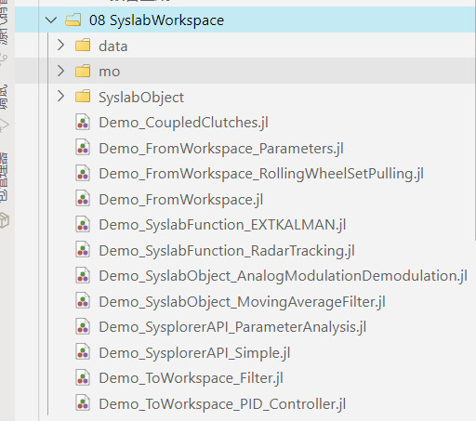476x421 pixels.
Task: Click the Julia icon of Demo_SyslabFunction_EXTKALMAN.jl
Action: [83, 225]
